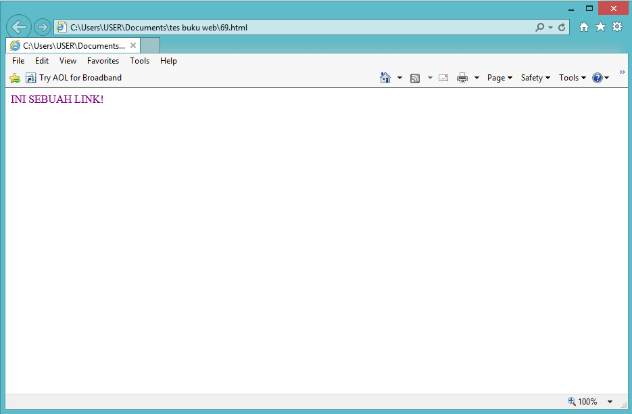Open the Safety dropdown in command bar
Image resolution: width=632 pixels, height=414 pixels.
535,78
